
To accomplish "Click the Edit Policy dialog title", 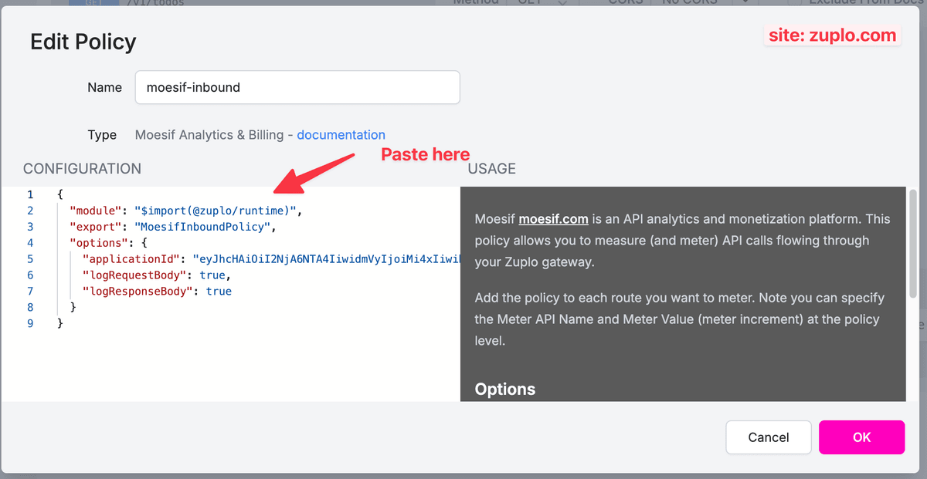I will [x=83, y=42].
